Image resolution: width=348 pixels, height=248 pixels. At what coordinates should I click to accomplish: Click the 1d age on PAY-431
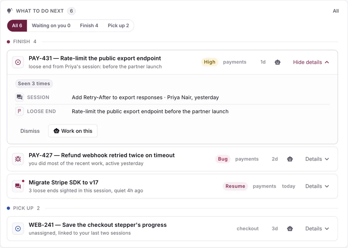pos(263,62)
